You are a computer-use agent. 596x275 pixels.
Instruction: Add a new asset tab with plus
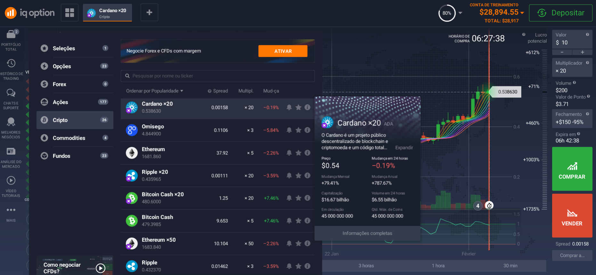click(x=149, y=12)
